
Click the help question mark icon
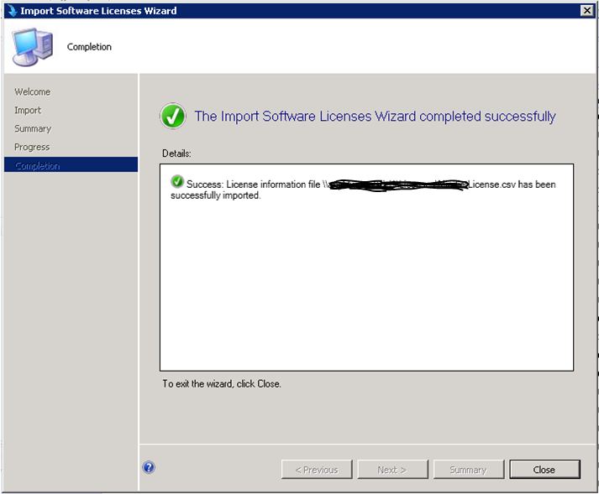(149, 468)
